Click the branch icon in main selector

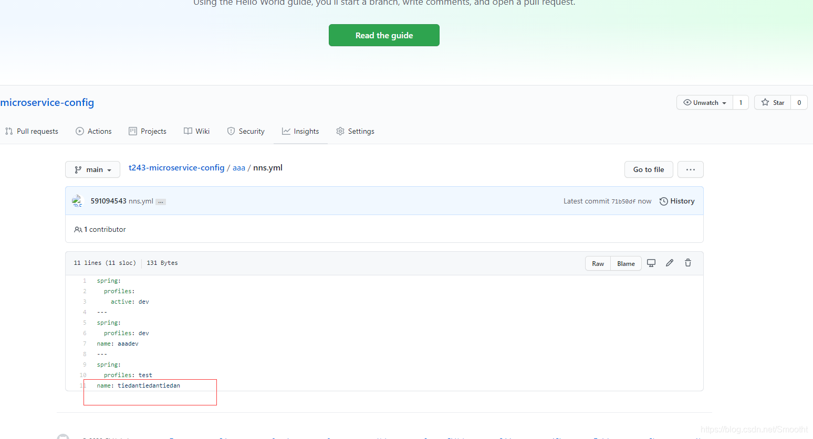(x=78, y=169)
